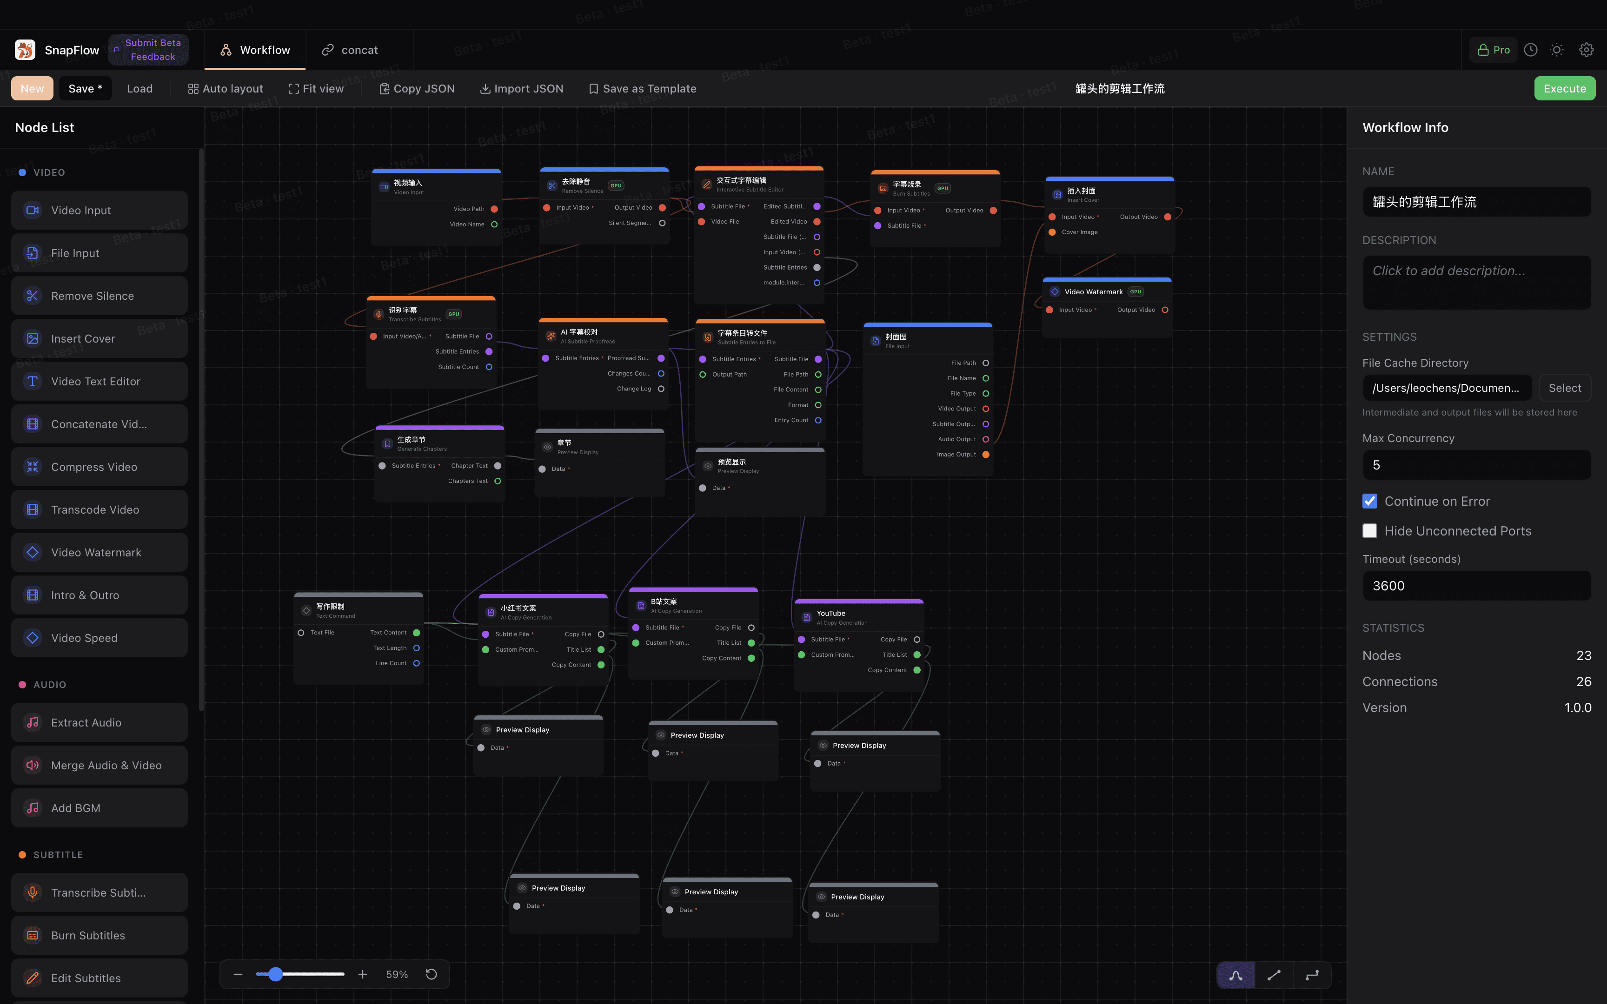Open the settings gear icon

(x=1587, y=50)
